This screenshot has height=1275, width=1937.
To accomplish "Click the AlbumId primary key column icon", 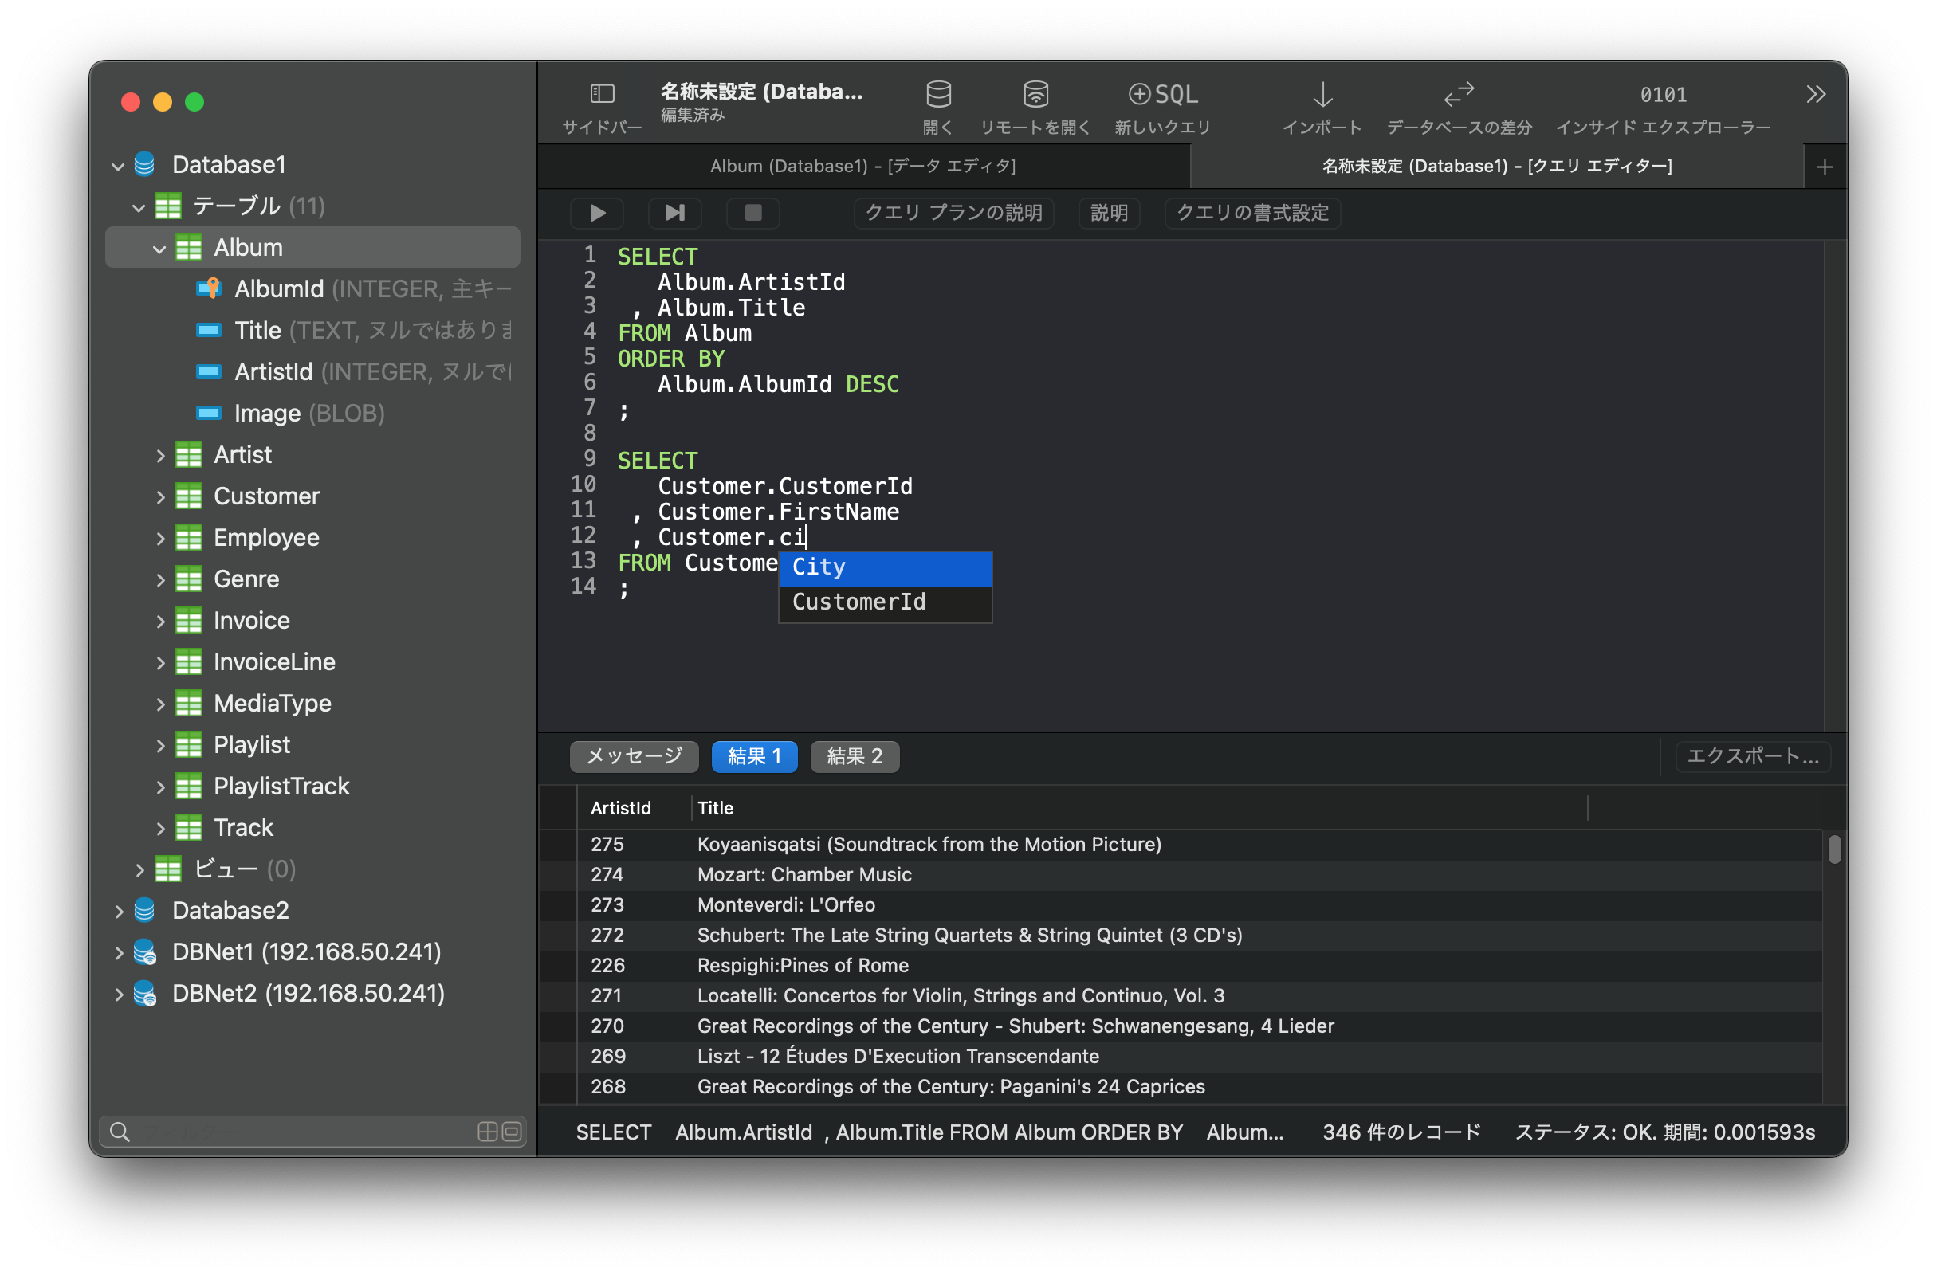I will coord(209,288).
